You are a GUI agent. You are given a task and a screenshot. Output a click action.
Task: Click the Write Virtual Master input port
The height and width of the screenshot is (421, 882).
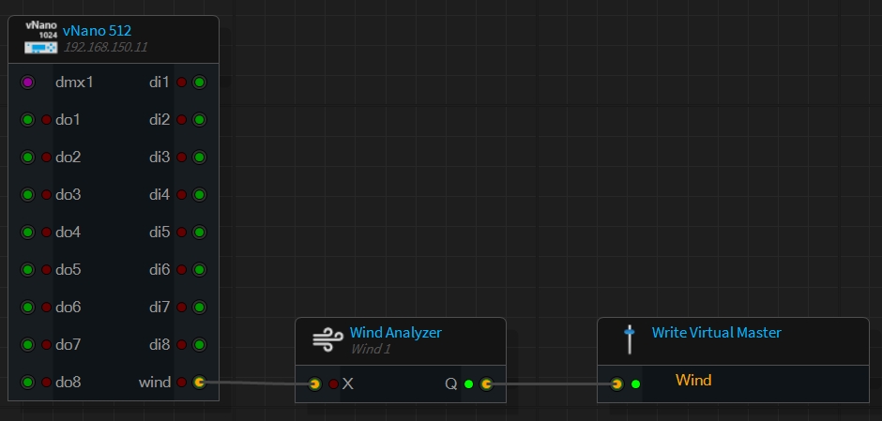[x=617, y=383]
